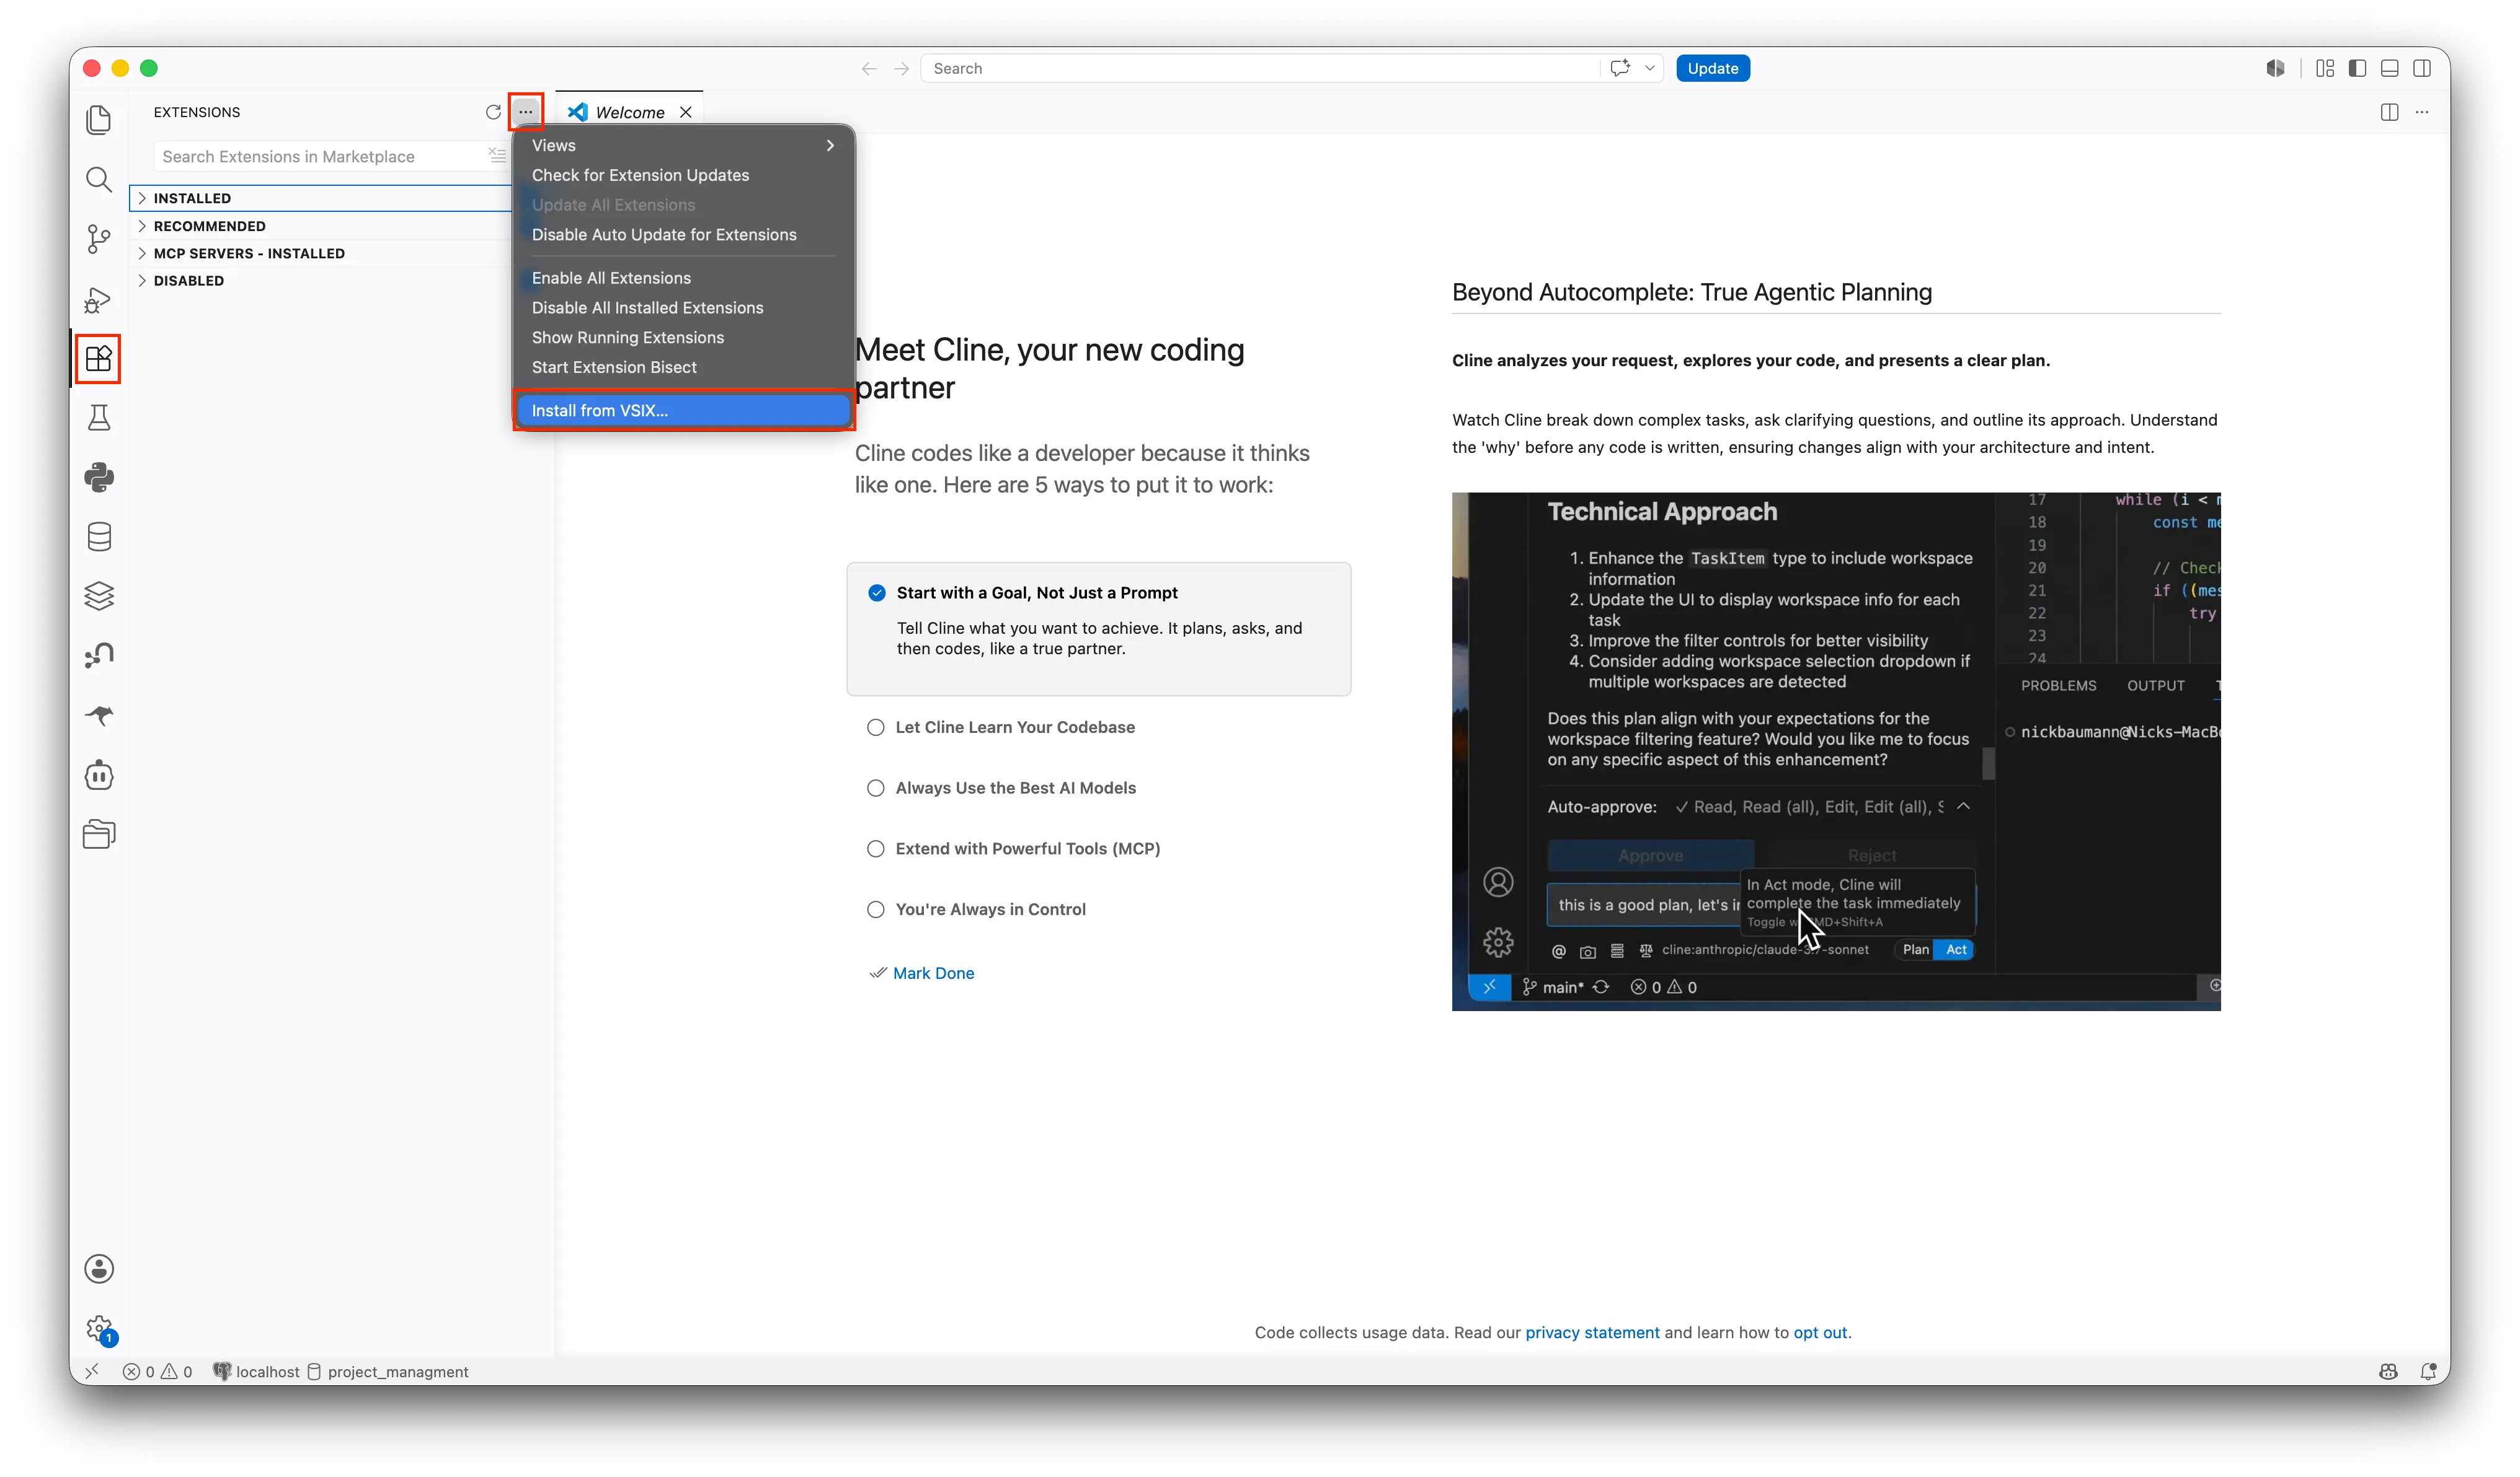The height and width of the screenshot is (1477, 2520).
Task: Expand the INSTALLED section
Action: [x=320, y=198]
